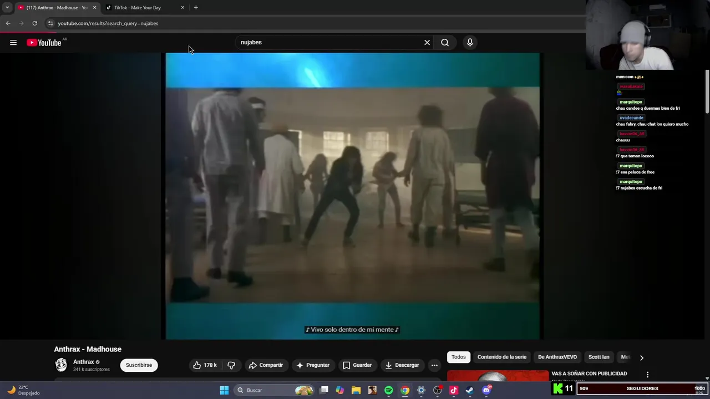Open the more actions three-dot menu
710x399 pixels.
click(x=434, y=365)
